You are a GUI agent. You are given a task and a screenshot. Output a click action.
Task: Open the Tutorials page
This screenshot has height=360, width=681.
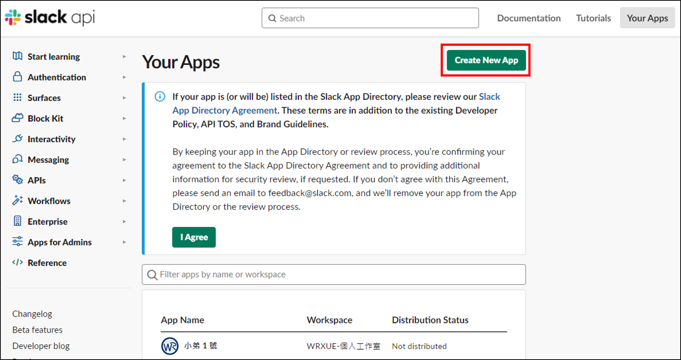pyautogui.click(x=593, y=18)
